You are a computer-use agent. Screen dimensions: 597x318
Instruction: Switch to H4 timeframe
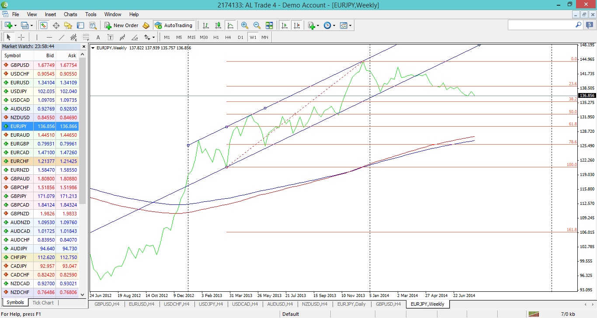(x=228, y=37)
